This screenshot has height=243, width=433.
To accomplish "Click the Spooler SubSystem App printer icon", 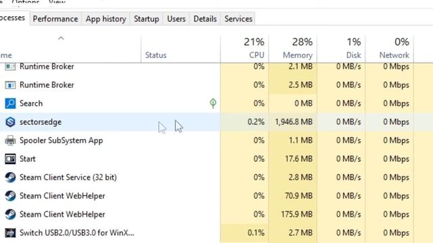I will click(10, 140).
